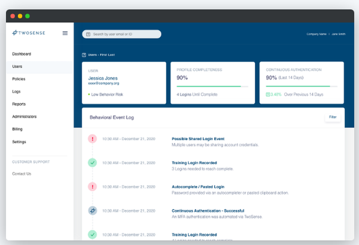Switch to the Reports section
Screen dimensions: 359x245
[19, 104]
